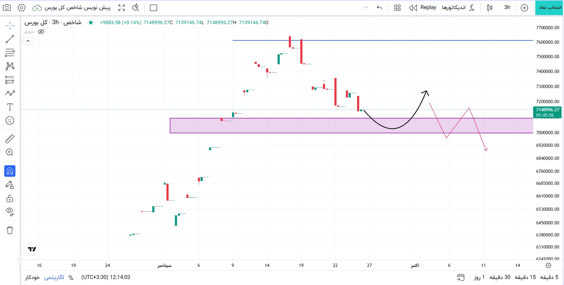Collapse the indicator legend chevron
This screenshot has width=564, height=285.
click(x=28, y=41)
